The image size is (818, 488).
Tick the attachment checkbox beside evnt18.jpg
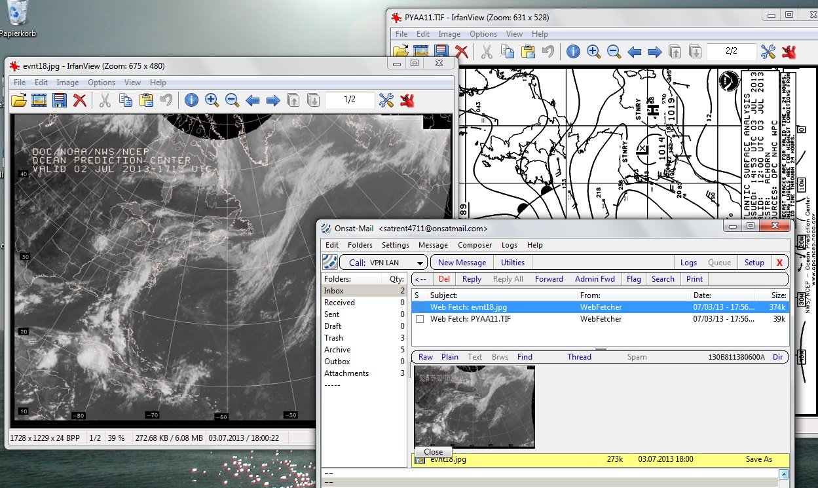tap(420, 460)
